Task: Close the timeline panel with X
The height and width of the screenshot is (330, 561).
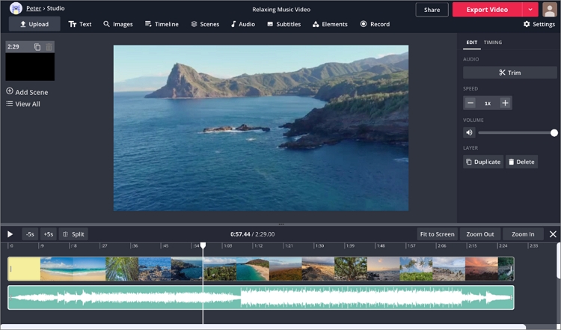Action: pos(553,234)
